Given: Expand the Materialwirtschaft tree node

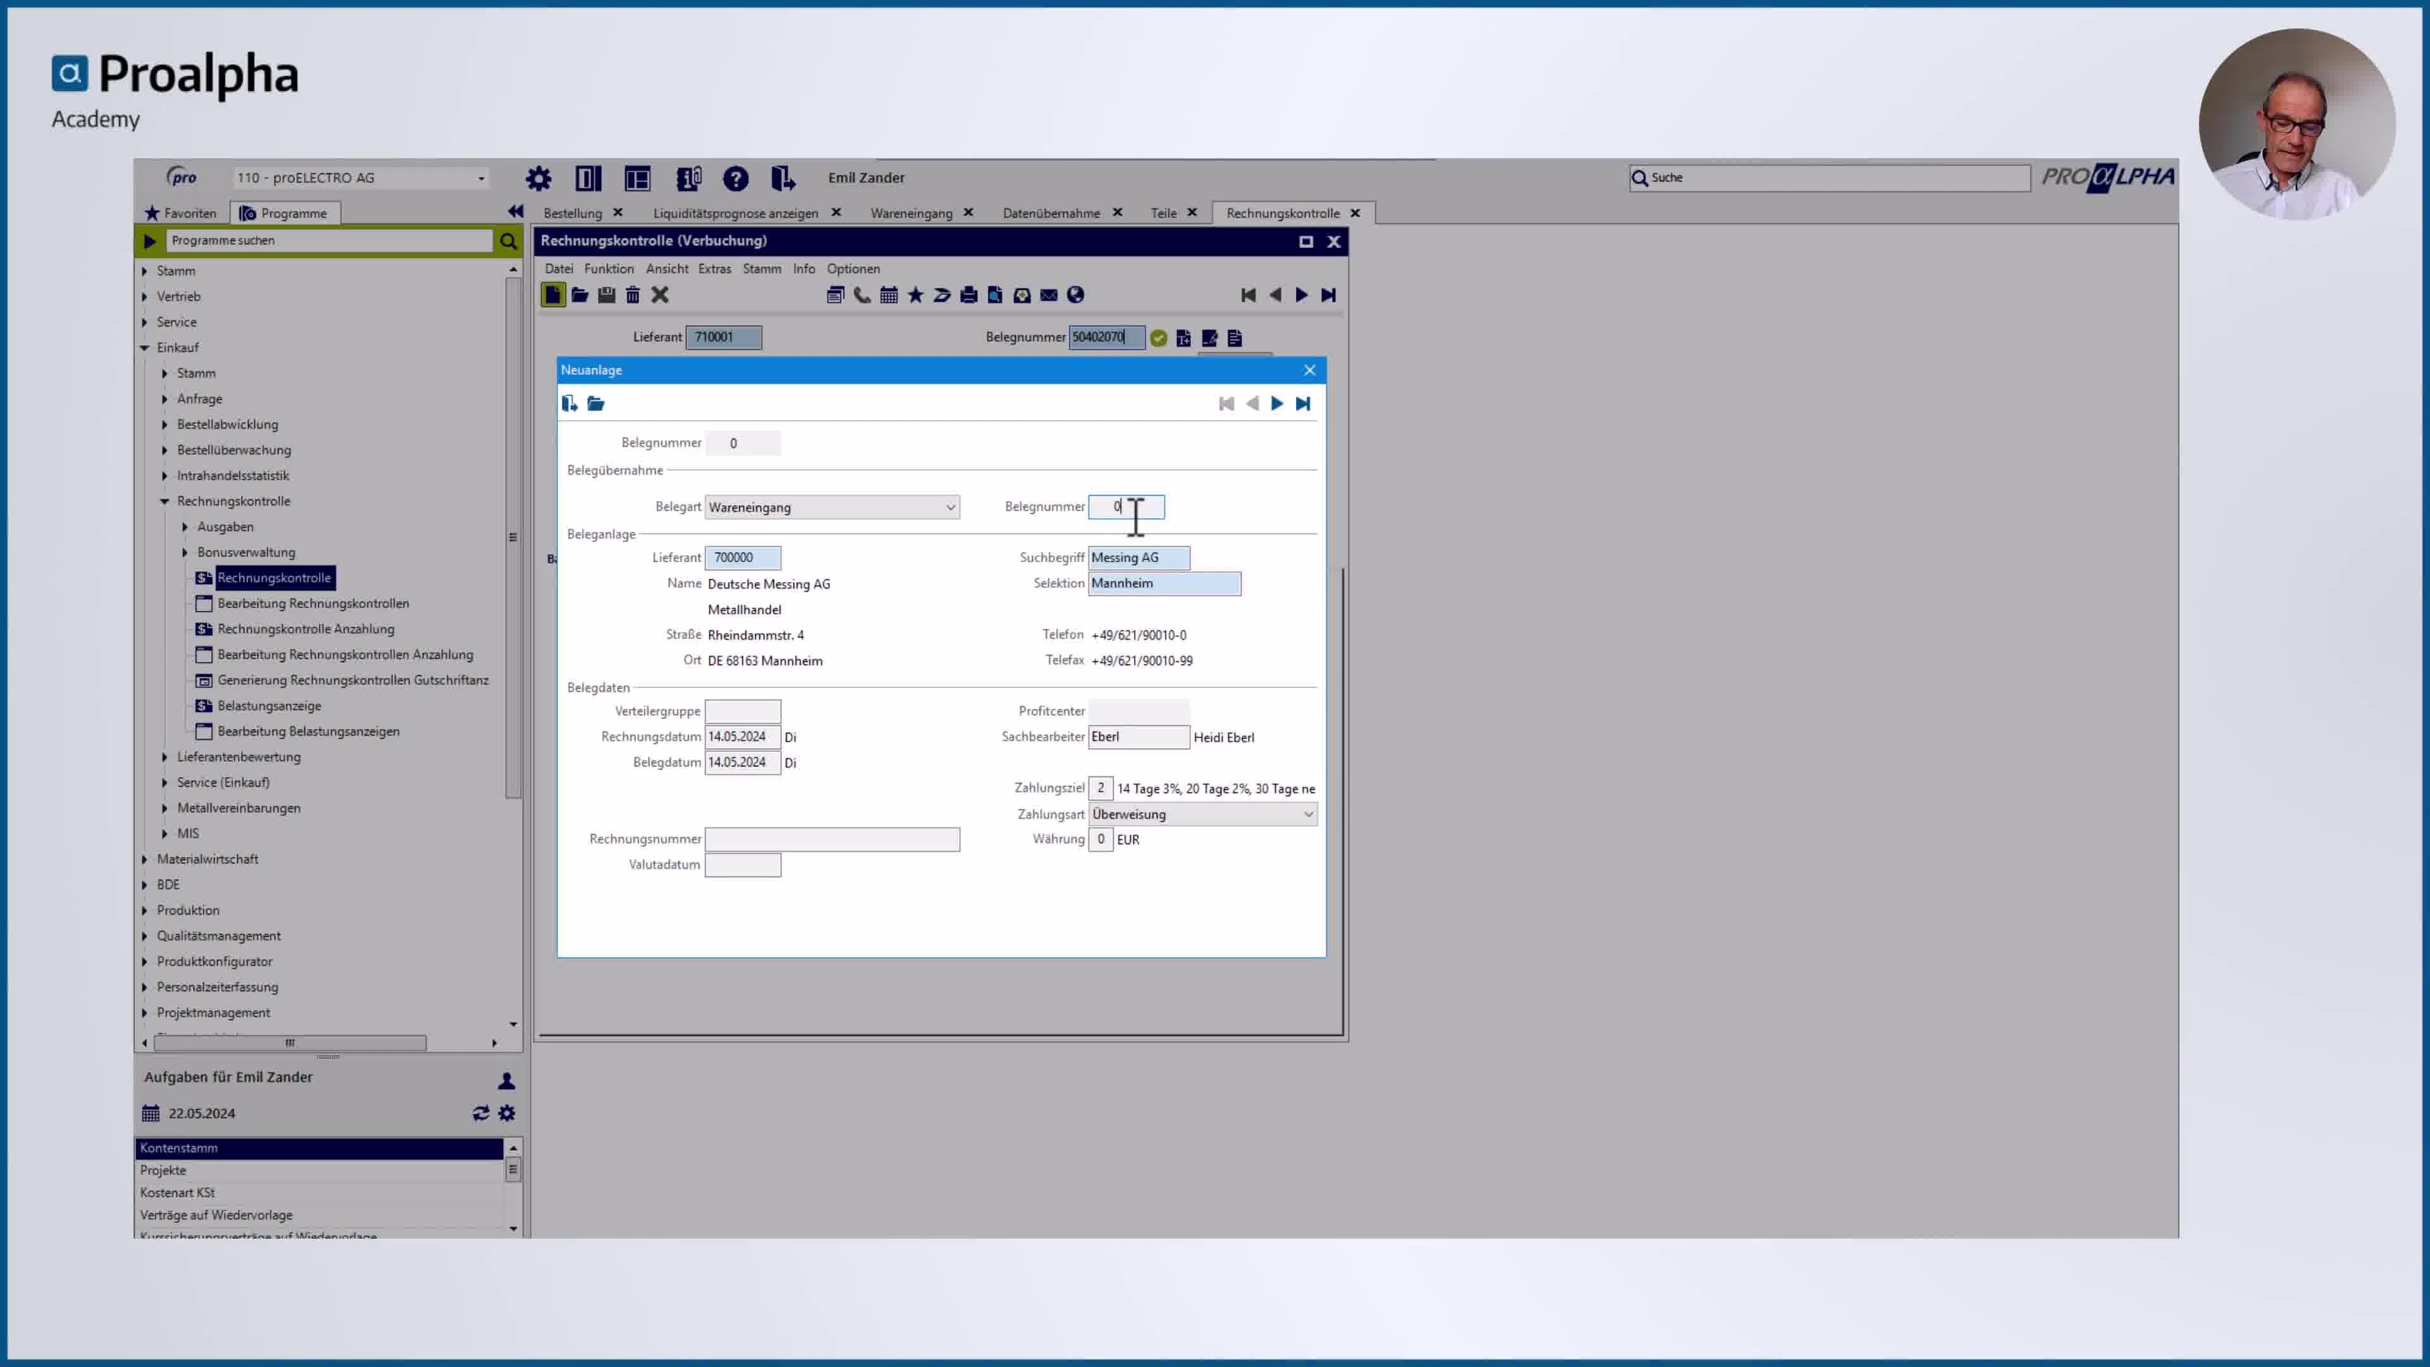Looking at the screenshot, I should (146, 859).
